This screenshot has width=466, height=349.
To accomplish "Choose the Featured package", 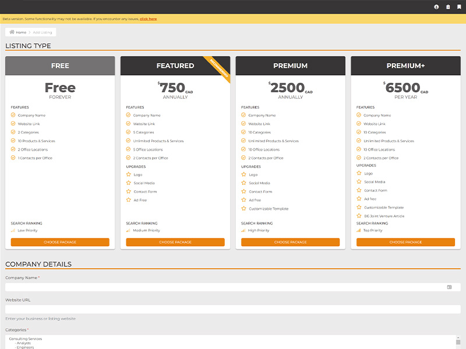I will point(175,242).
